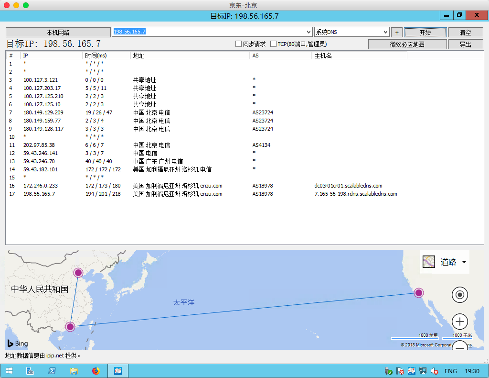Launch PowerShell from taskbar

click(52, 371)
